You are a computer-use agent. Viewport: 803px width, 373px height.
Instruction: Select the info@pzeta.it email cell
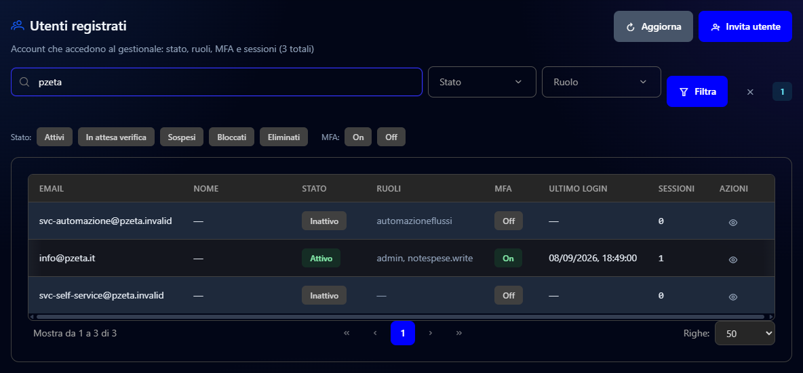click(67, 258)
